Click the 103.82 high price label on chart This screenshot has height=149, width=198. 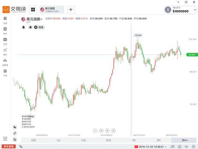coord(138,35)
